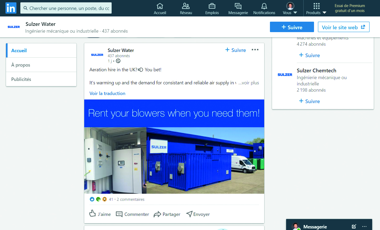Click the LinkedIn logo icon
Image resolution: width=380 pixels, height=230 pixels.
[x=11, y=8]
